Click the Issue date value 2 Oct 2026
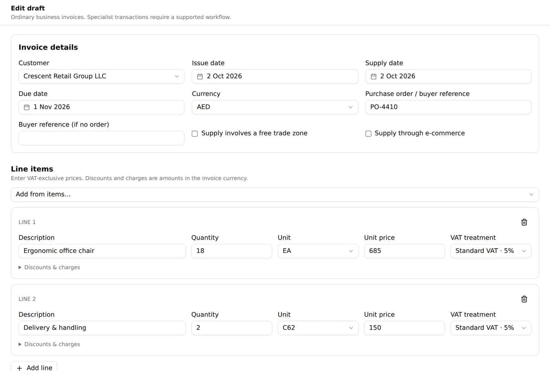This screenshot has height=371, width=550. (x=224, y=76)
